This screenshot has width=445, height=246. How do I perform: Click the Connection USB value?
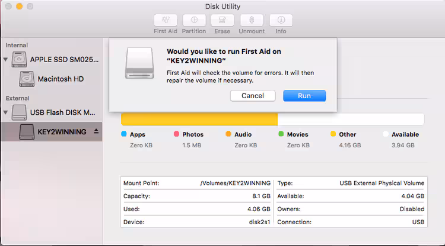pos(418,222)
